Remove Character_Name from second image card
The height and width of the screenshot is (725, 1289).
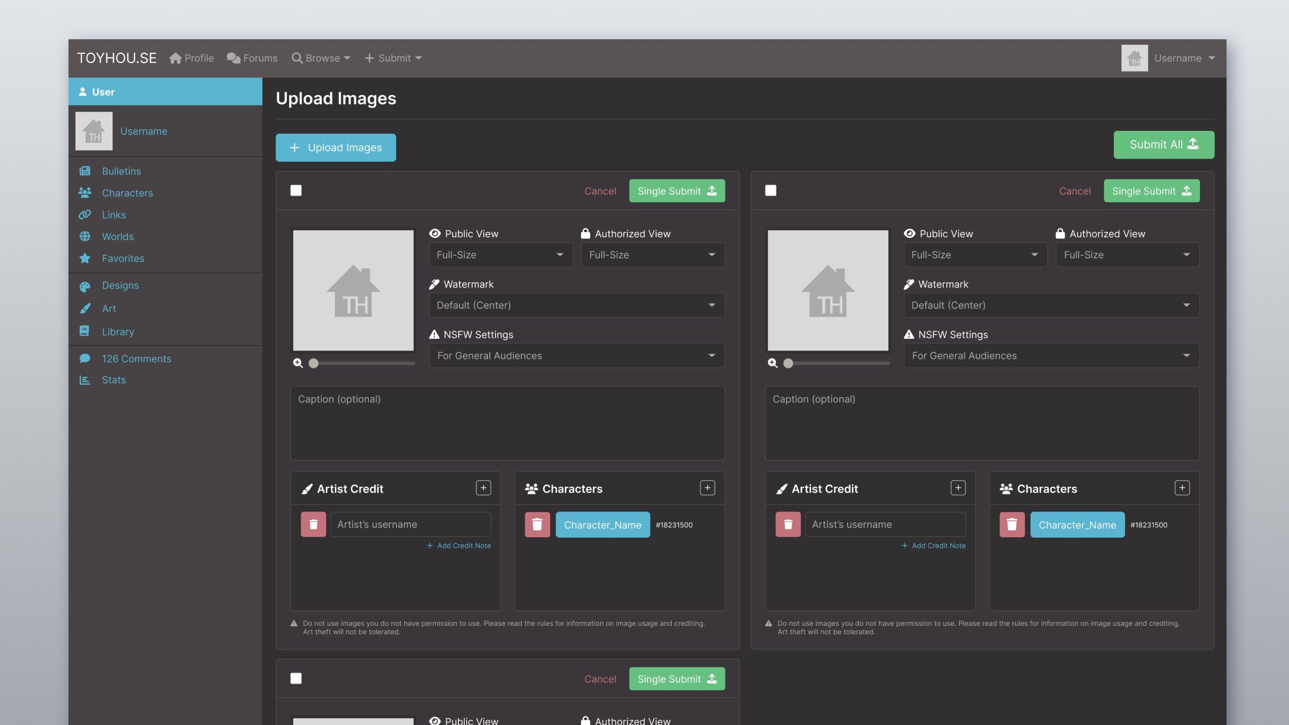click(1012, 525)
